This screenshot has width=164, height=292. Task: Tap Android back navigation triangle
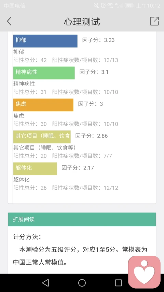click(x=45, y=283)
